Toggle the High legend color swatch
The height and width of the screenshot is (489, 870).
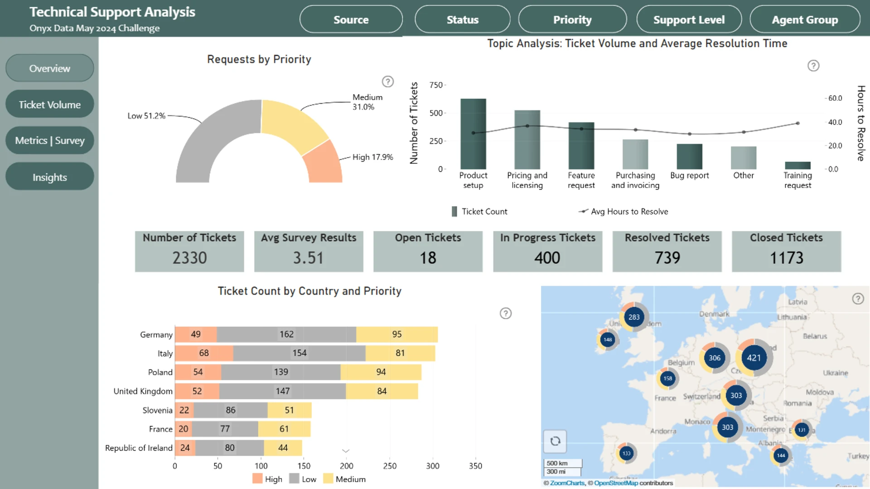[x=257, y=479]
